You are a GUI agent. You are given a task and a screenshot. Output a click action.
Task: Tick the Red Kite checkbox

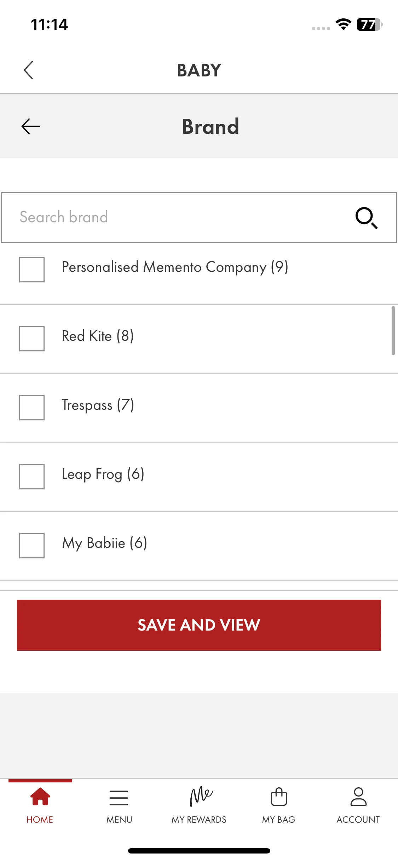click(x=32, y=339)
